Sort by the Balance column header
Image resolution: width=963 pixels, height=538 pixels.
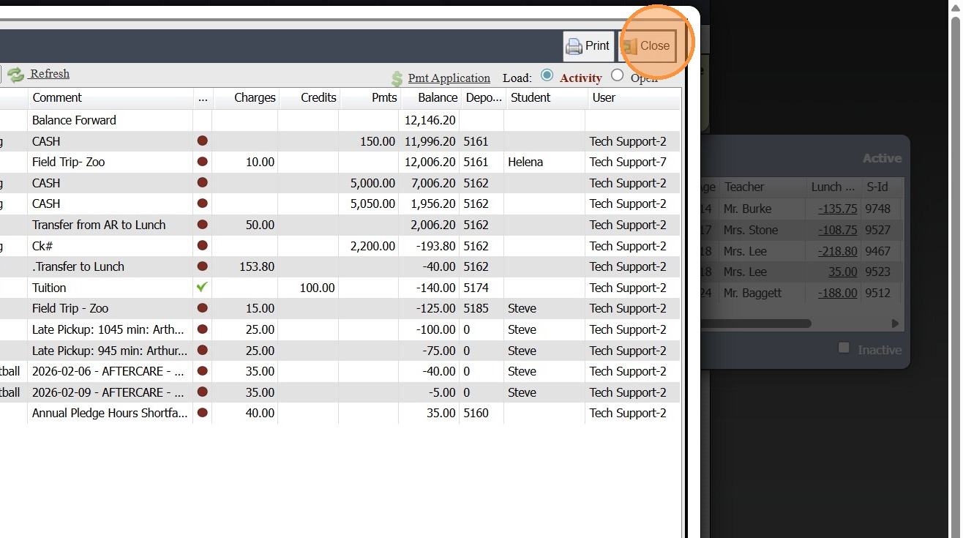(x=437, y=98)
